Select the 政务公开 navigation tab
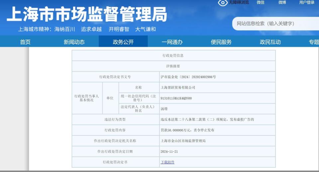The height and width of the screenshot is (172, 319). [x=123, y=42]
